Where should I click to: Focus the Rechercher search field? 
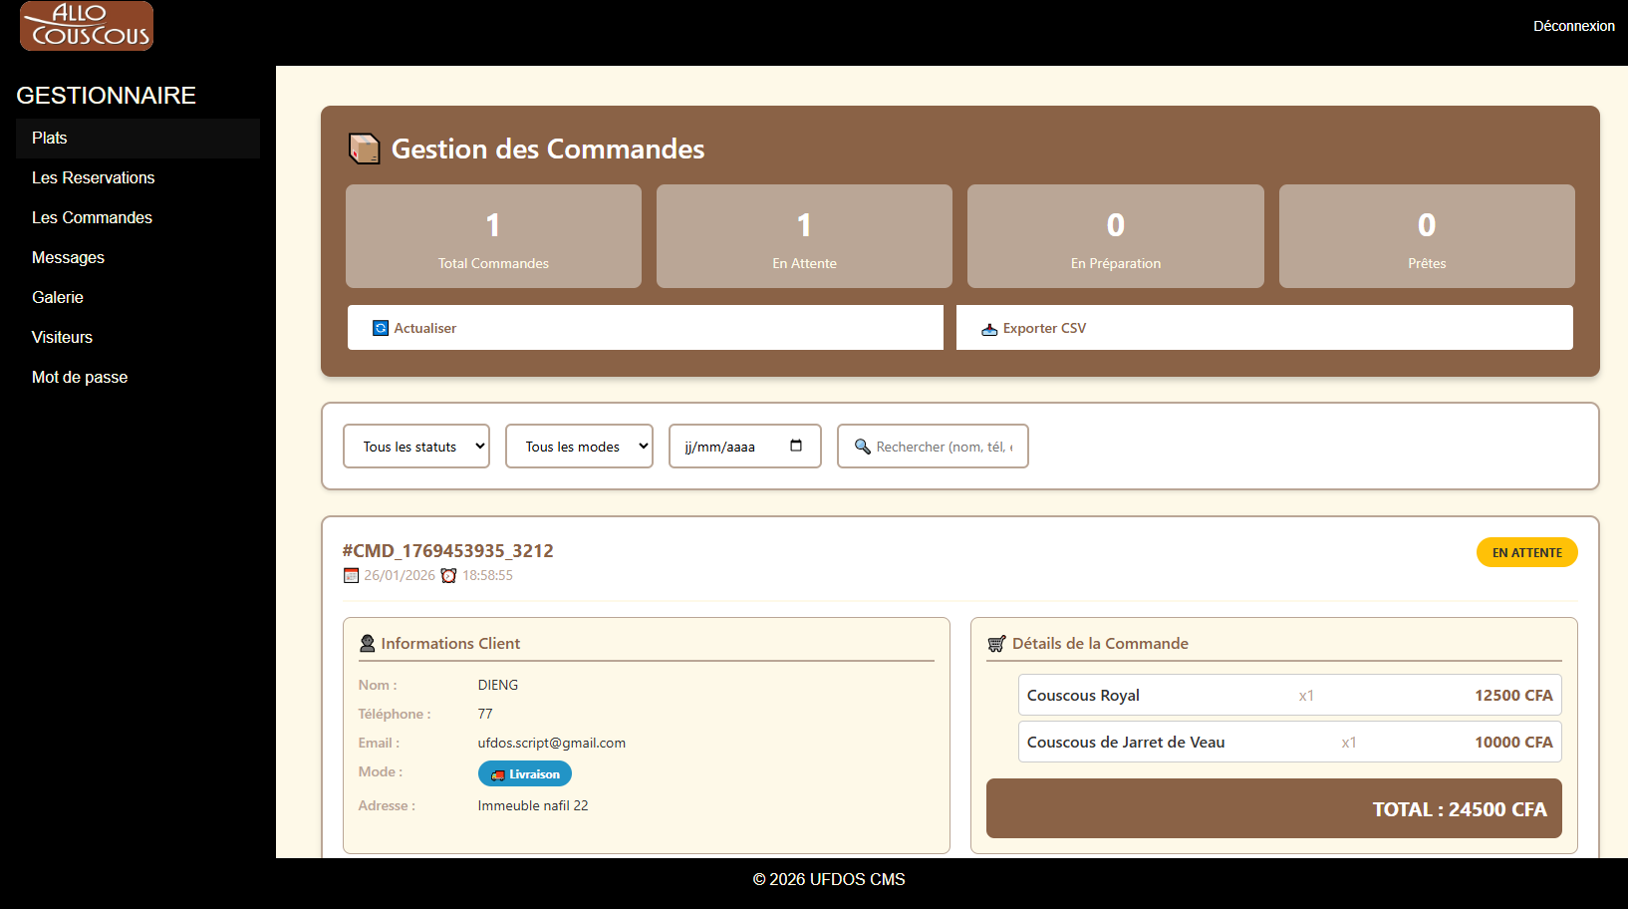click(943, 447)
